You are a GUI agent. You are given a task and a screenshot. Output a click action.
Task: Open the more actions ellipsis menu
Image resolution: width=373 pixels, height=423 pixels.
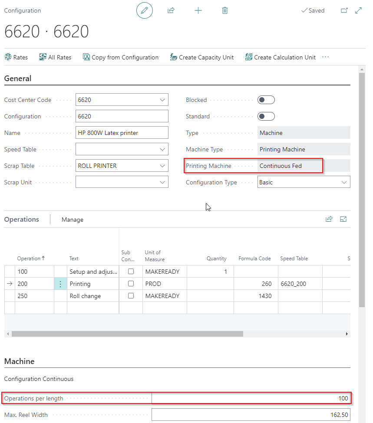point(325,56)
